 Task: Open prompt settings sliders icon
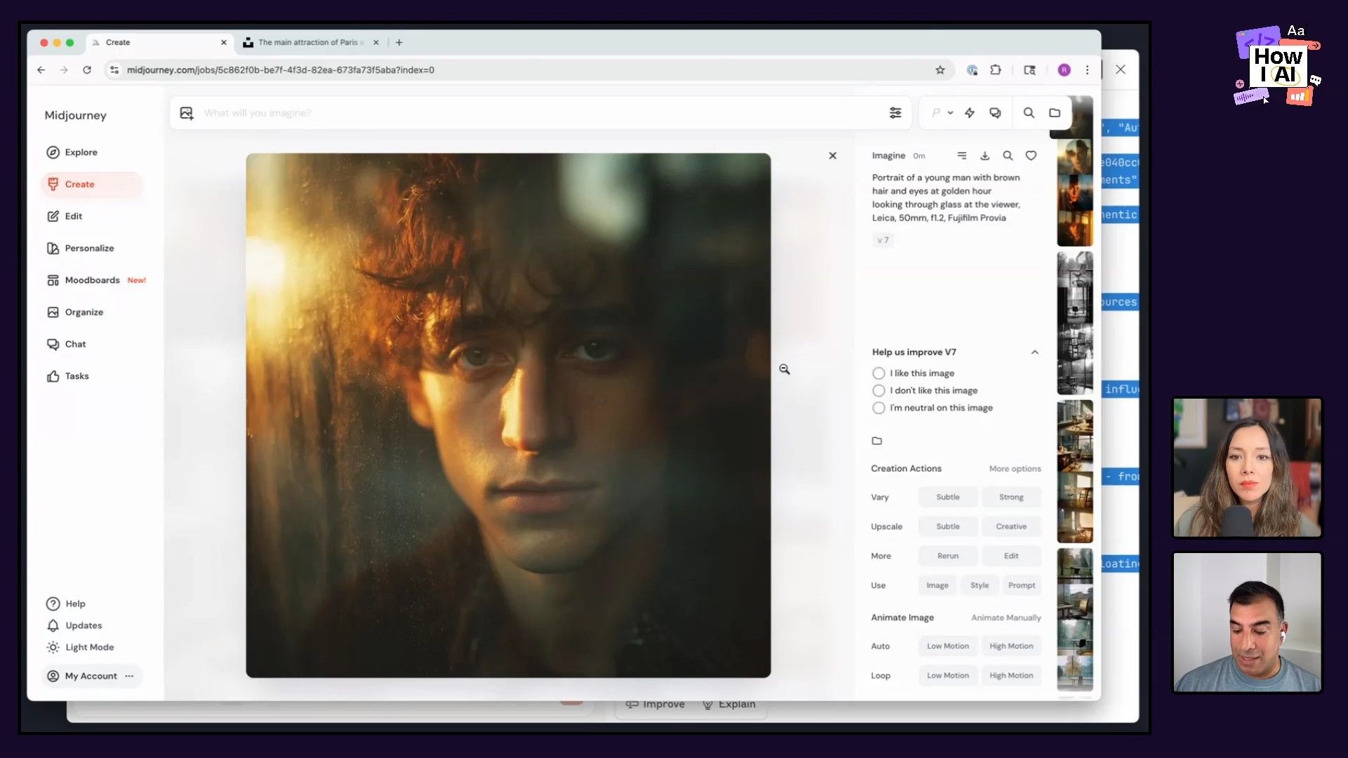(895, 113)
